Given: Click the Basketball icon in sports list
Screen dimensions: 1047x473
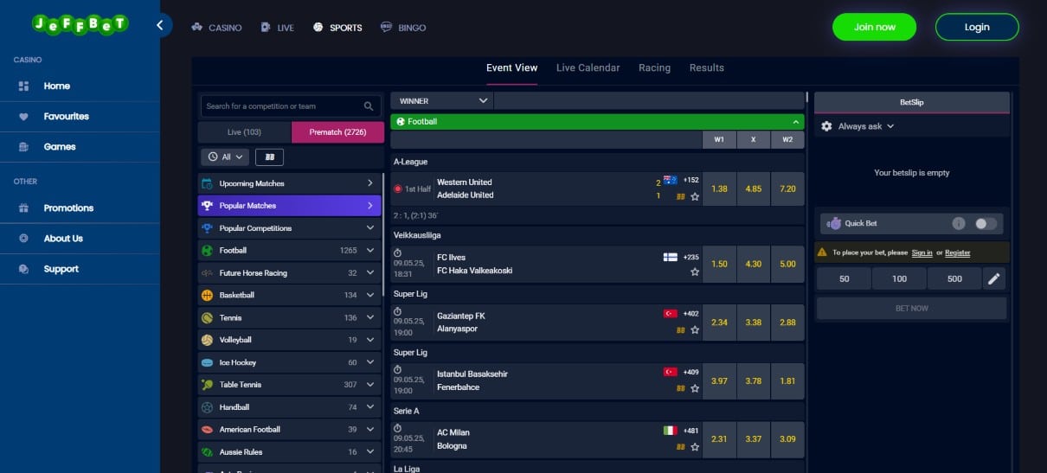Looking at the screenshot, I should coord(207,295).
